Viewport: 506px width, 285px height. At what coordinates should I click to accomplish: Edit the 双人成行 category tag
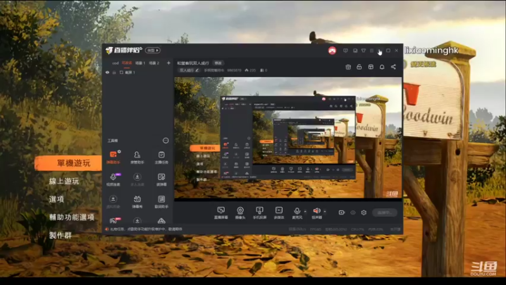(189, 70)
